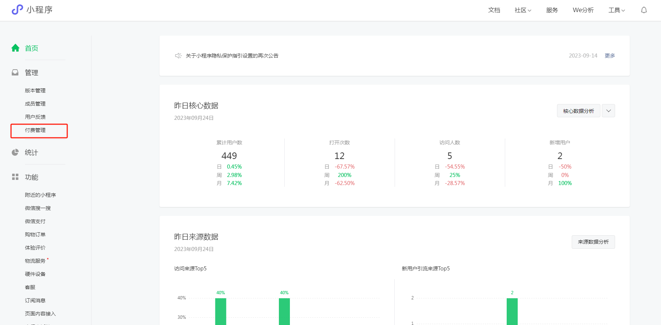
Task: Expand the 工具 dropdown menu
Action: [x=617, y=10]
